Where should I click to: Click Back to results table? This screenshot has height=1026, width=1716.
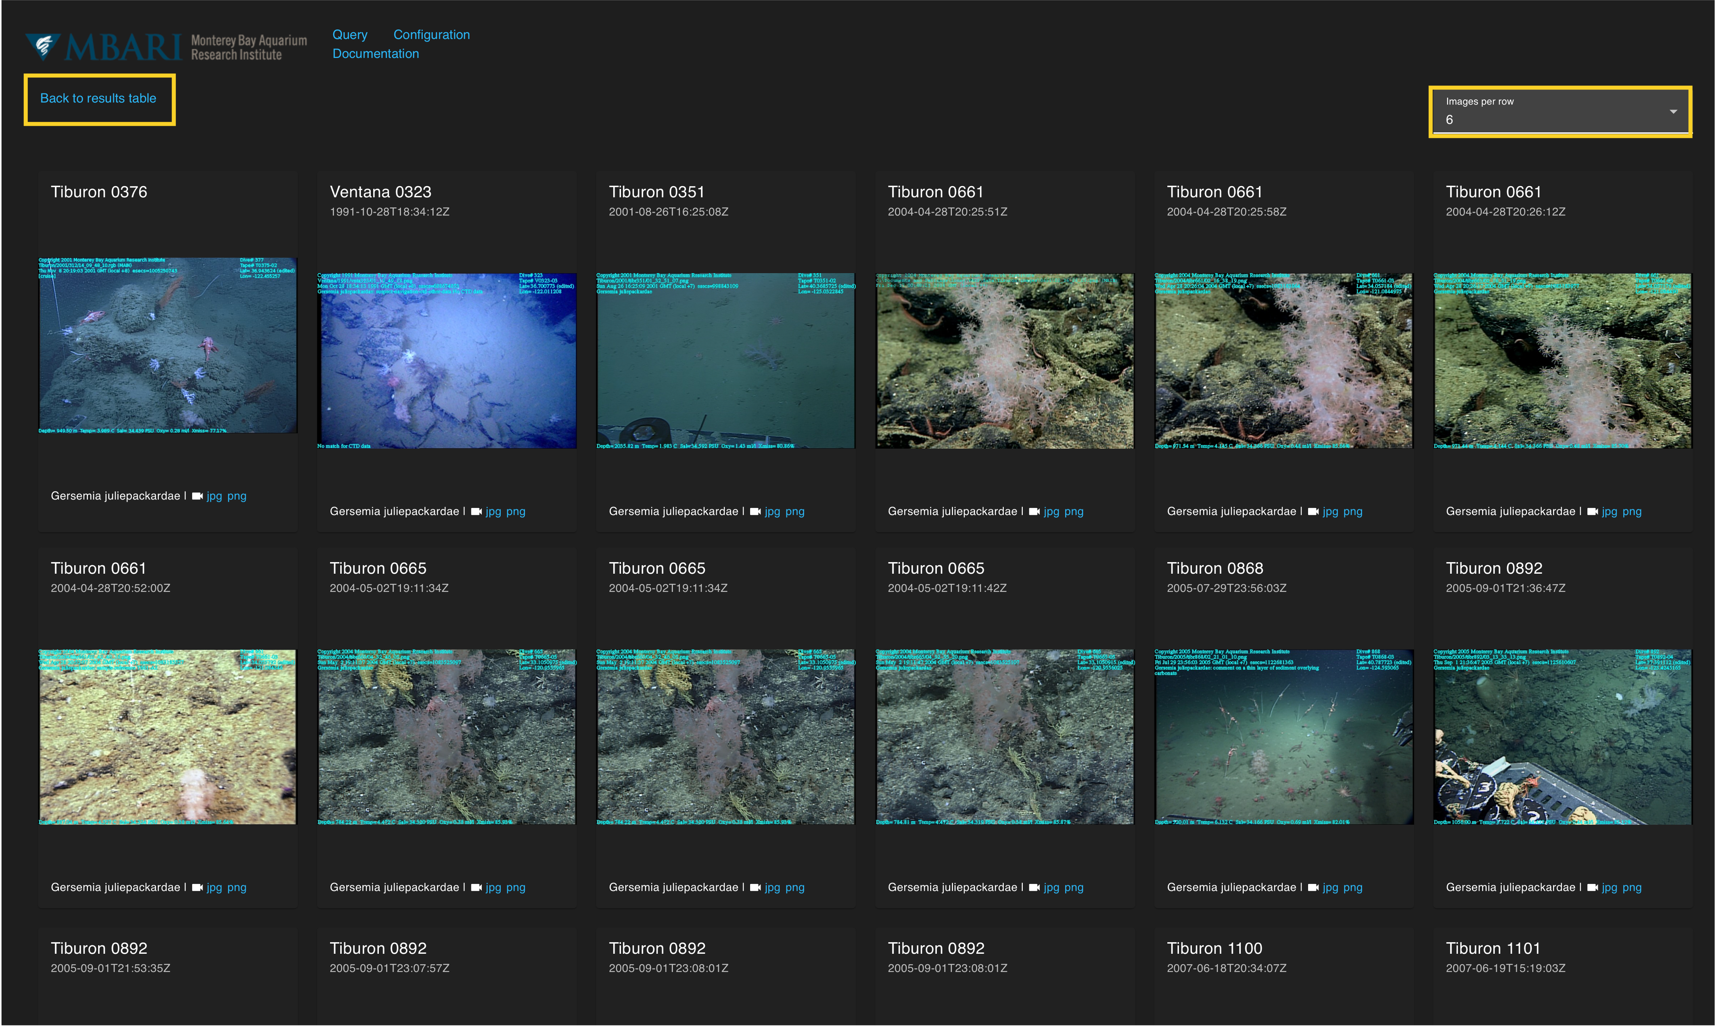[x=98, y=98]
